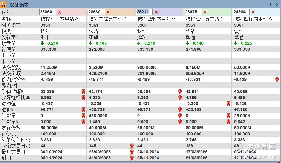Click the red award badge beside 39.396 in 25060 column
The width and height of the screenshot is (281, 163).
click(x=83, y=91)
